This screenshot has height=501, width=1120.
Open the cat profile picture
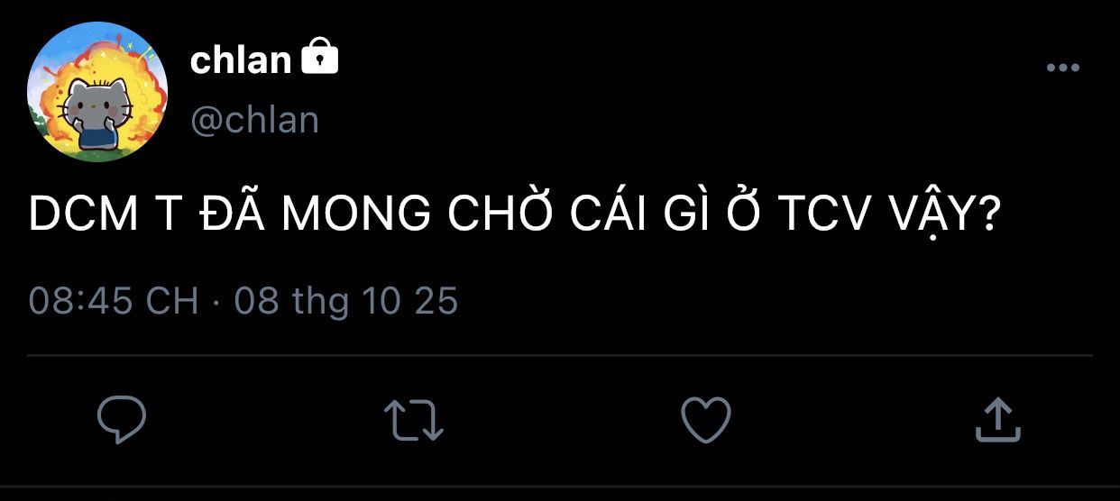97,91
